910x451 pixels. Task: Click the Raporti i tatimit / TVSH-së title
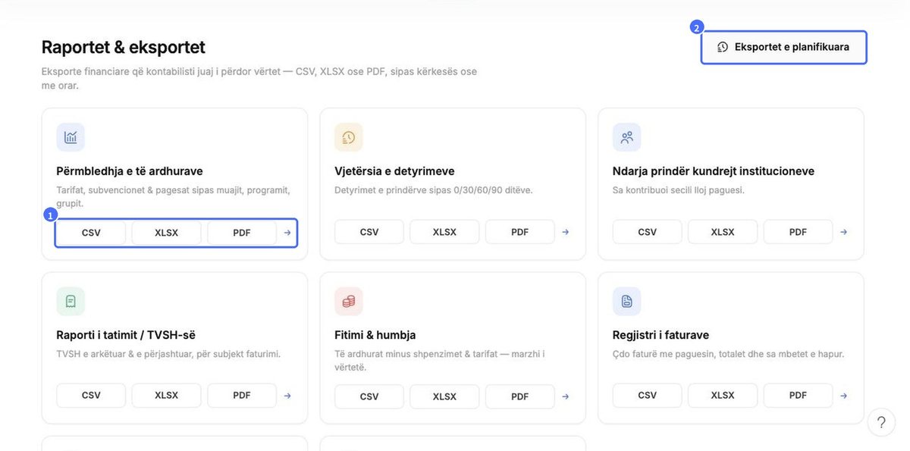click(126, 335)
